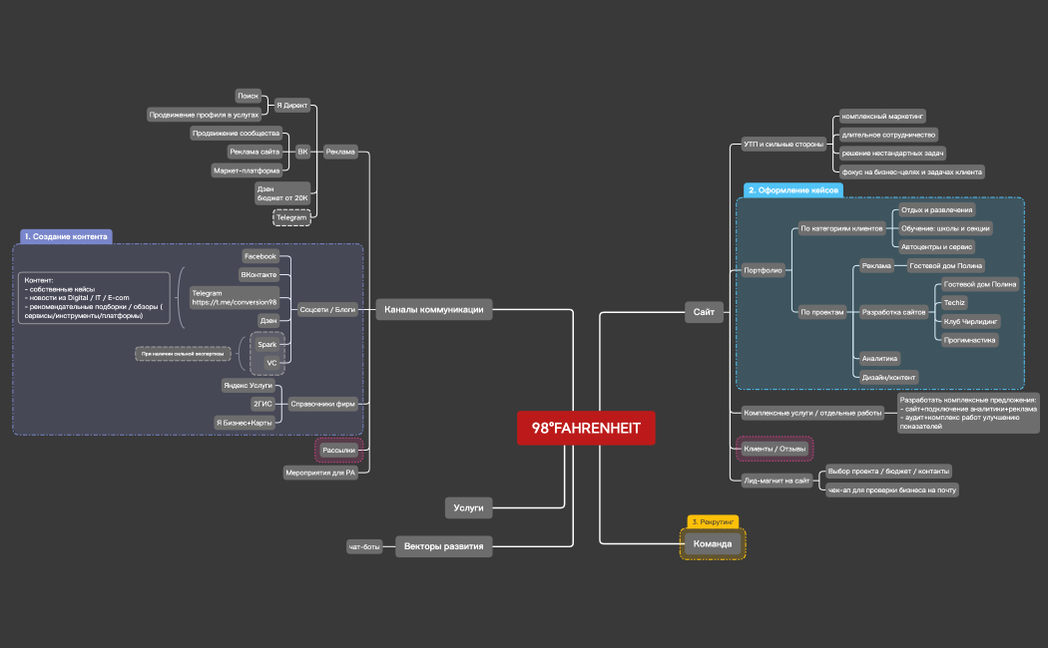
Task: Select the Контент note box listing content types
Action: click(x=94, y=298)
